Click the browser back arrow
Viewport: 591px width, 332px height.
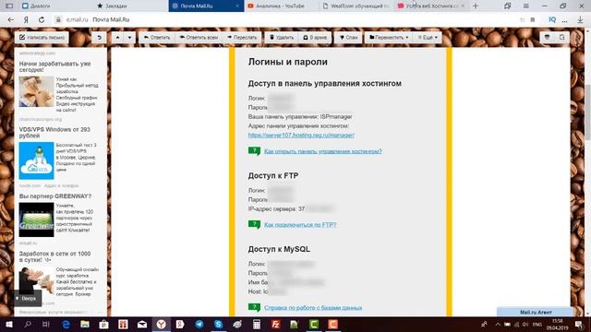point(10,19)
